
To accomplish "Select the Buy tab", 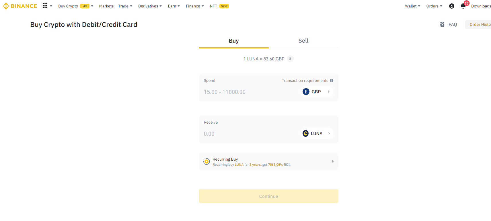I will click(x=234, y=41).
